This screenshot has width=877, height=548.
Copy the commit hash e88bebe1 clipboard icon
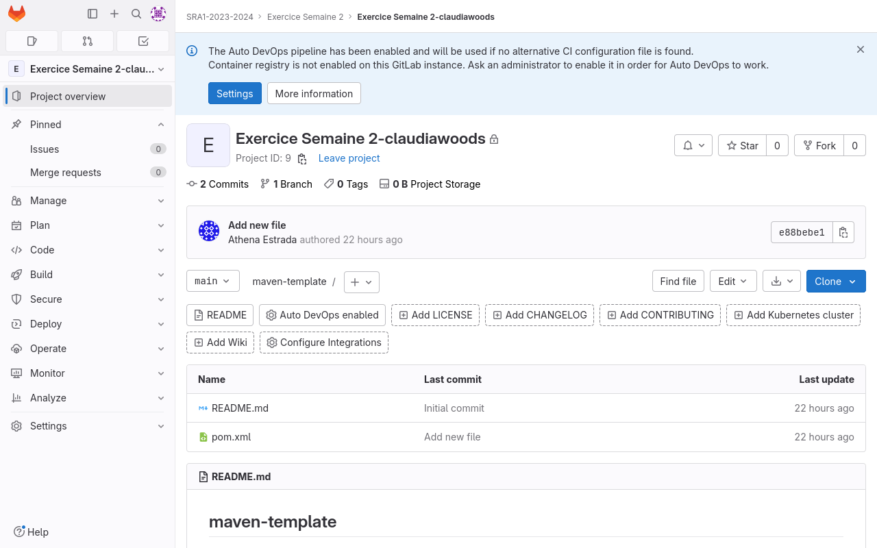click(x=843, y=232)
